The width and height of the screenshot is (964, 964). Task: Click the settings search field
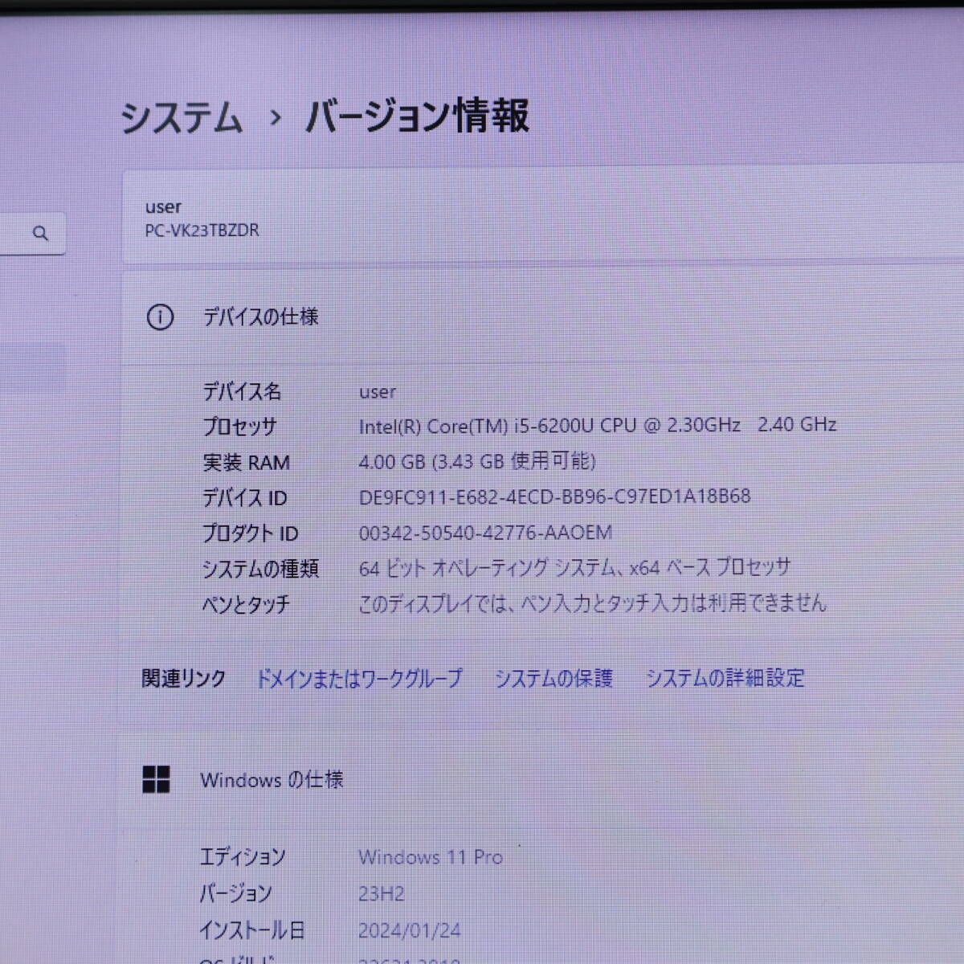(32, 234)
